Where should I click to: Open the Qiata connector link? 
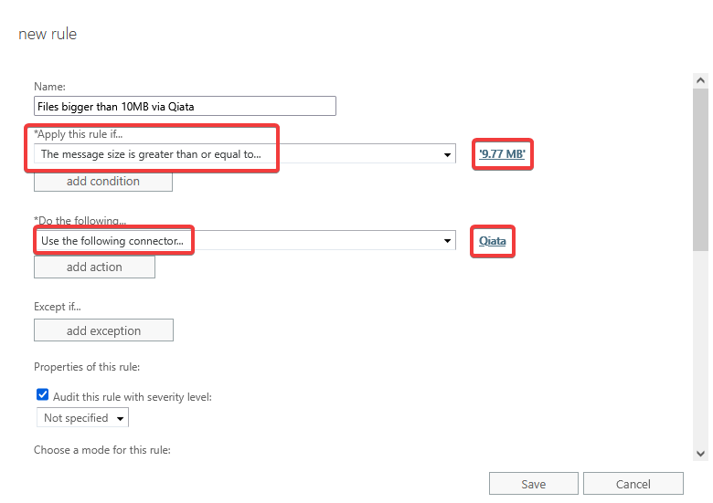click(x=492, y=241)
